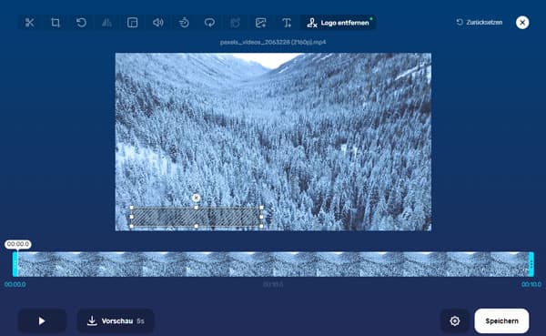Click the bottom-right handle of selection box

(x=261, y=226)
